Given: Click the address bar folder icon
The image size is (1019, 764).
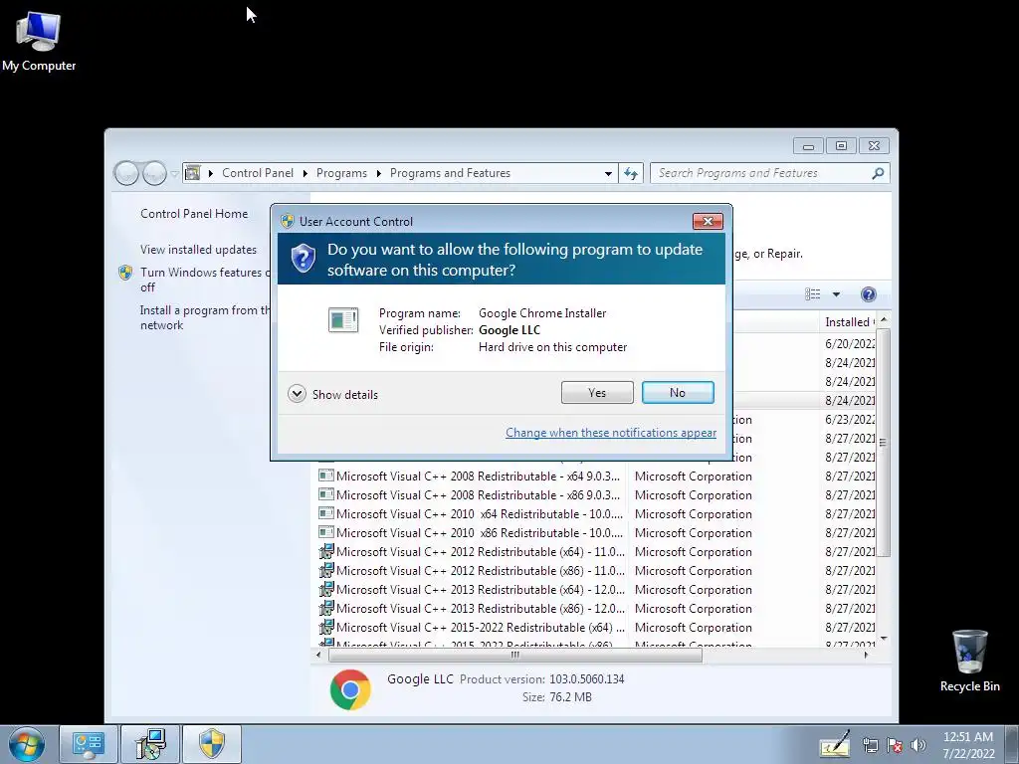Looking at the screenshot, I should [x=193, y=173].
